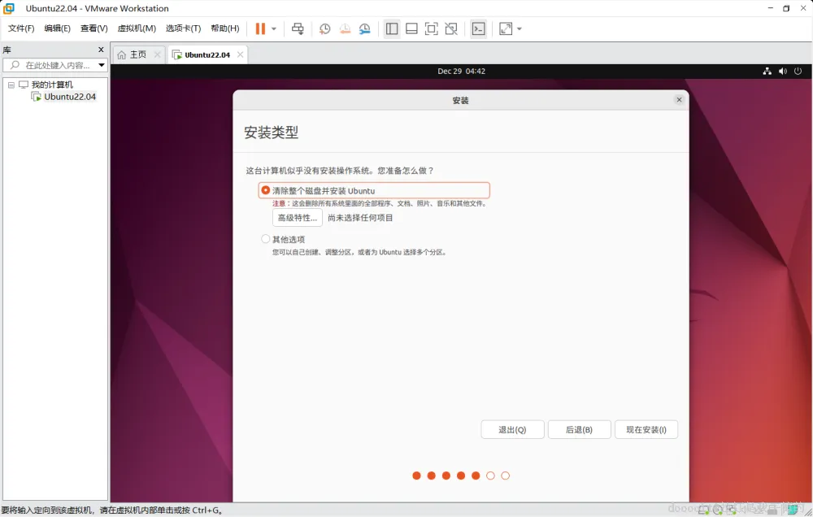Enter full screen mode
This screenshot has width=813, height=517.
(x=432, y=29)
